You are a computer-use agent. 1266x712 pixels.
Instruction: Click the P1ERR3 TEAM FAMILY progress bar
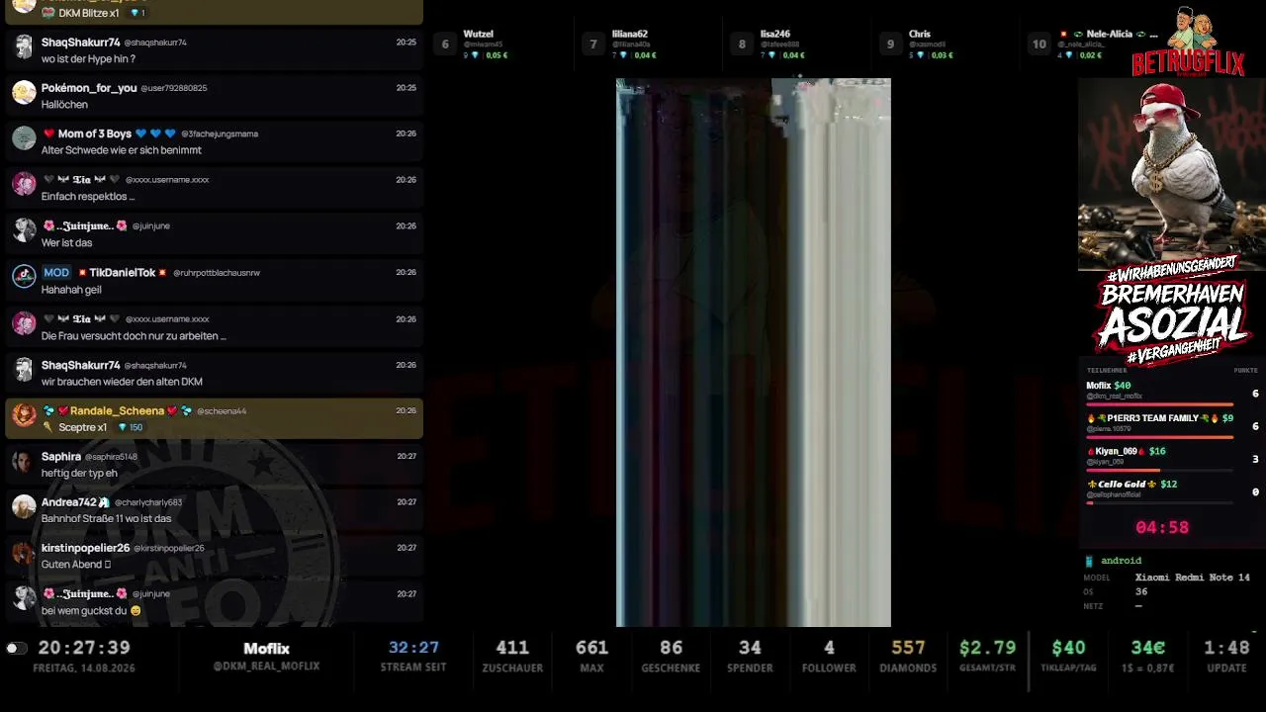[x=1159, y=437]
